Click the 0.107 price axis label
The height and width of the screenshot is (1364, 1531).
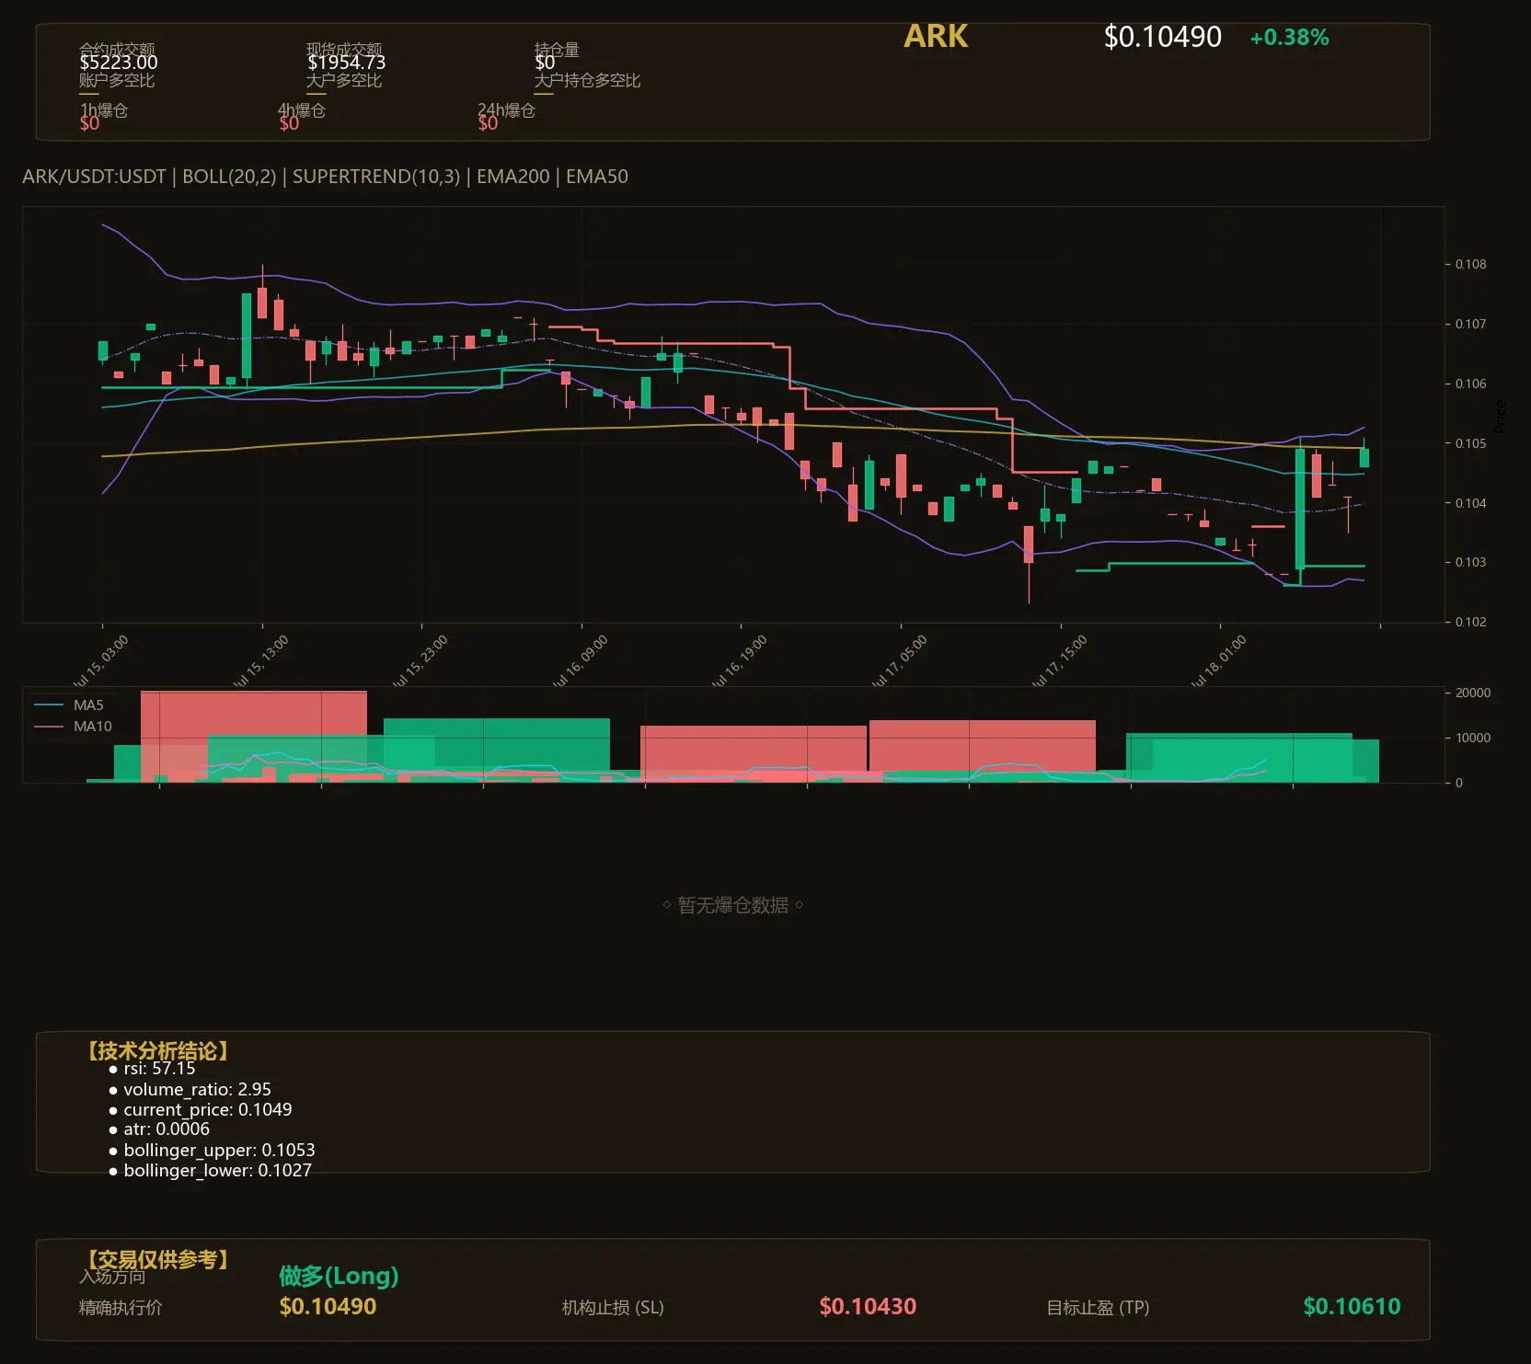click(1470, 324)
